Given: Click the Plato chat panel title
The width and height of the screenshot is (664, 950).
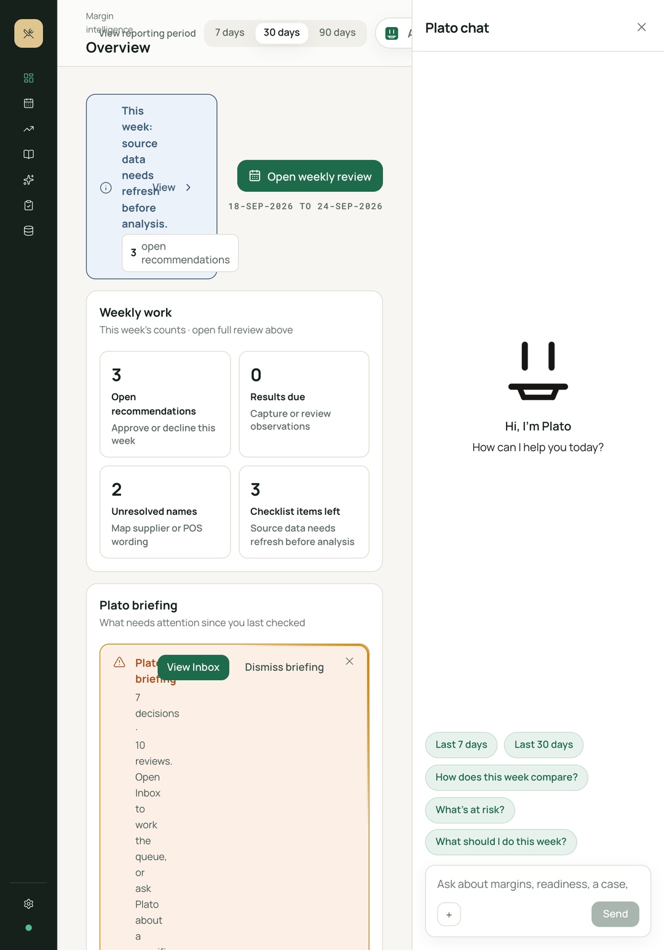Looking at the screenshot, I should pos(457,28).
